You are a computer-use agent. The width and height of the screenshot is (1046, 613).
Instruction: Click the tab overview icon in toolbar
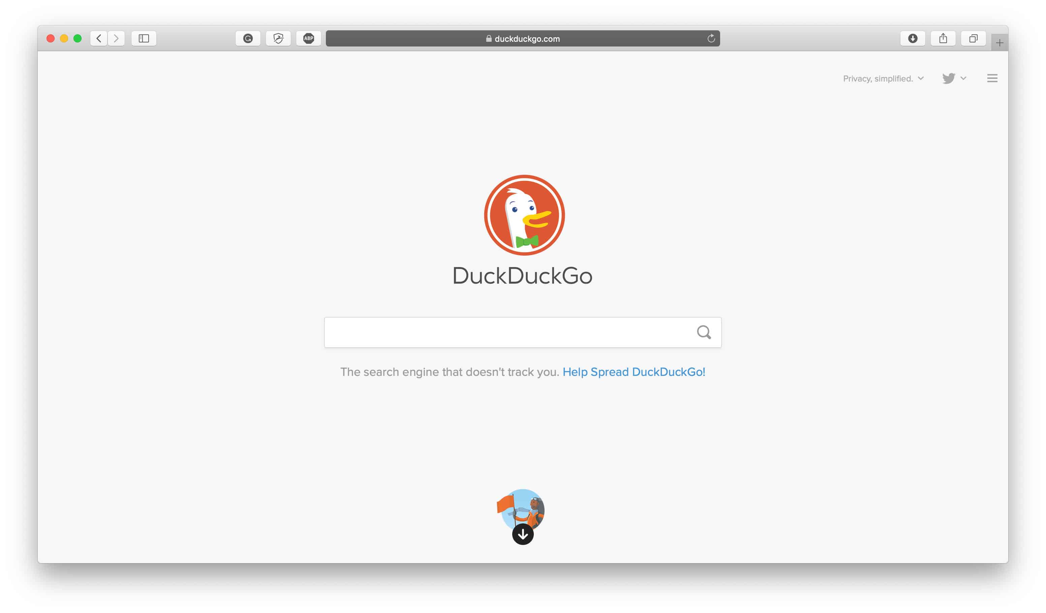pos(972,38)
